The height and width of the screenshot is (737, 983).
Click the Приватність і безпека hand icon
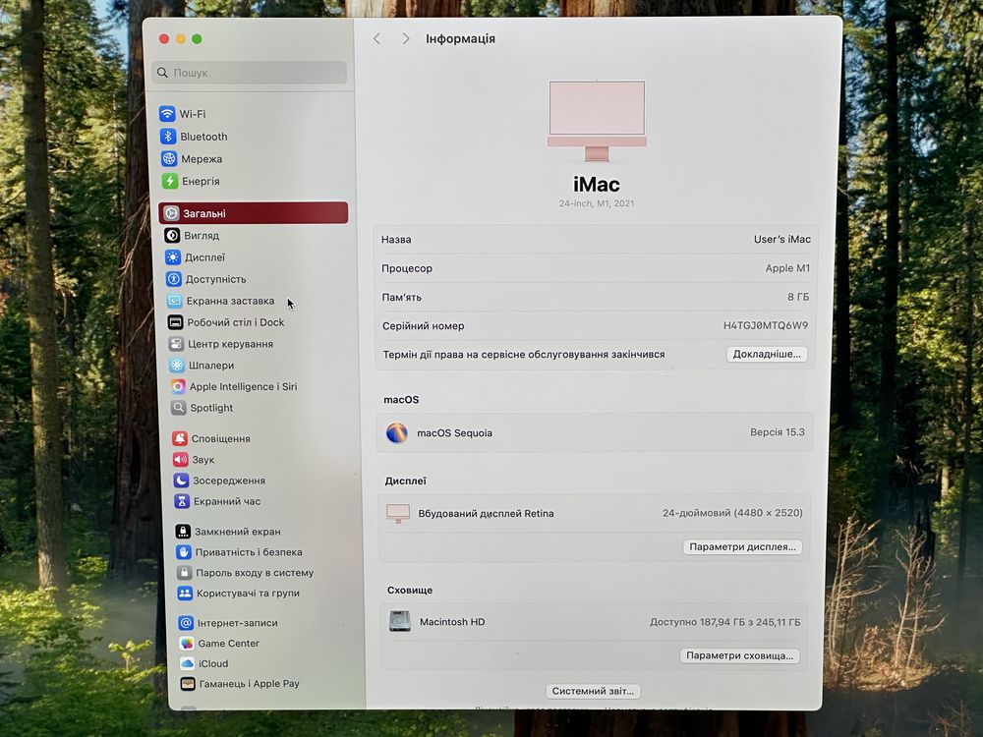[184, 552]
